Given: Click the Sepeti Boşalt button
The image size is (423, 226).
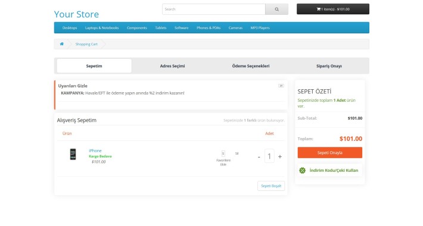Looking at the screenshot, I should tap(271, 186).
